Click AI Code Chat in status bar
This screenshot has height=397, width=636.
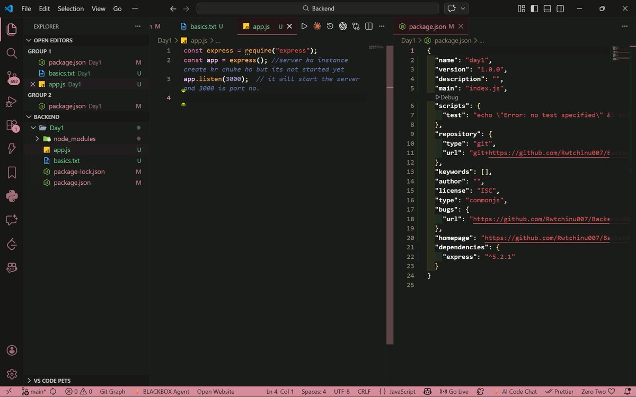pyautogui.click(x=514, y=392)
